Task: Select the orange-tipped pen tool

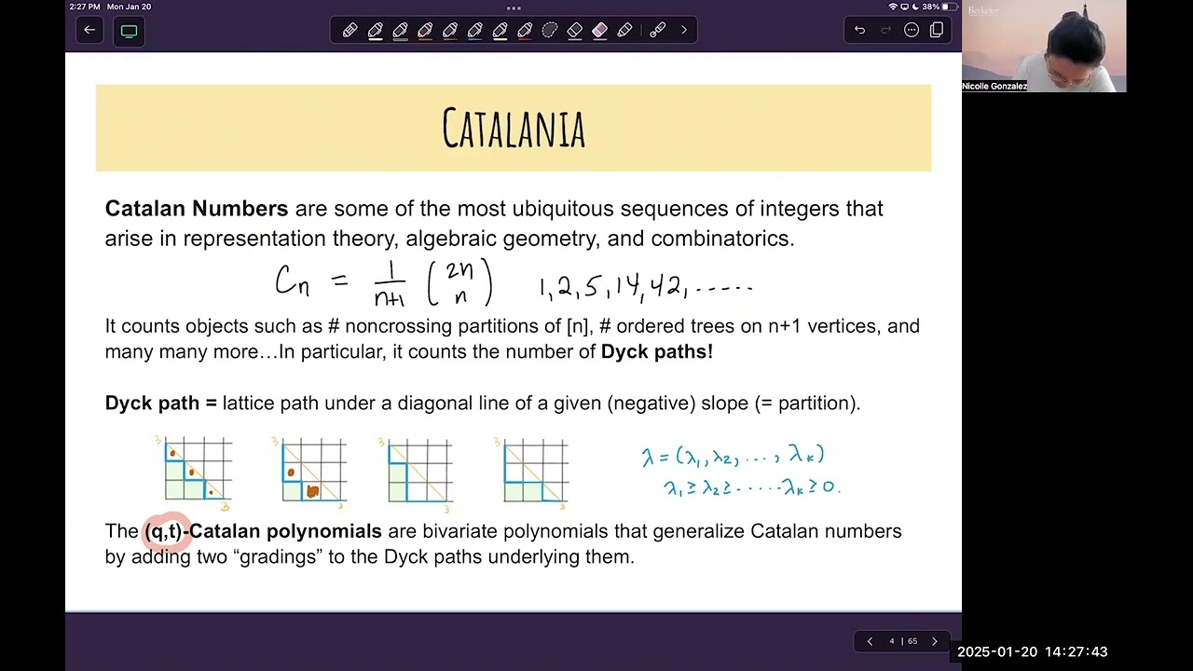Action: coord(425,31)
